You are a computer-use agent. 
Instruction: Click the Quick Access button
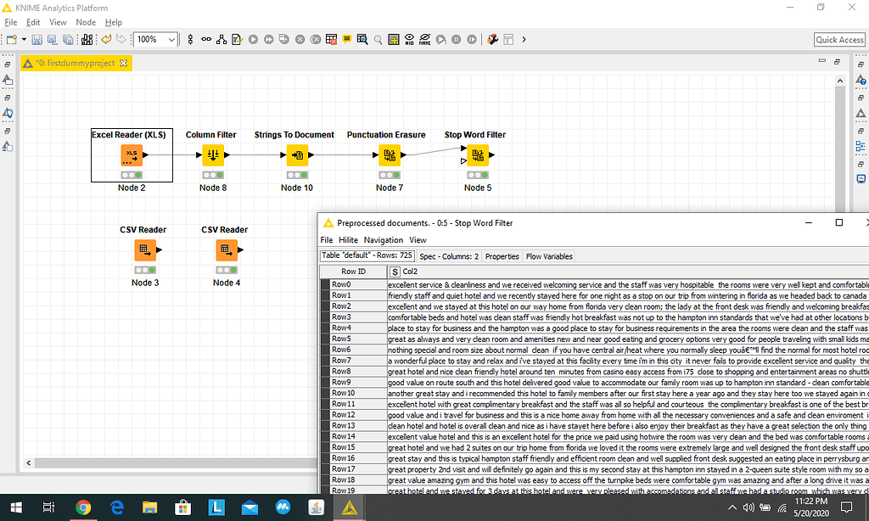[x=838, y=39]
